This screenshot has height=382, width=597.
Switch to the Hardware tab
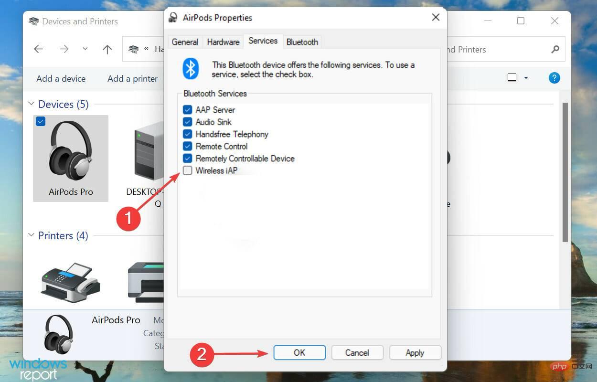click(x=223, y=42)
